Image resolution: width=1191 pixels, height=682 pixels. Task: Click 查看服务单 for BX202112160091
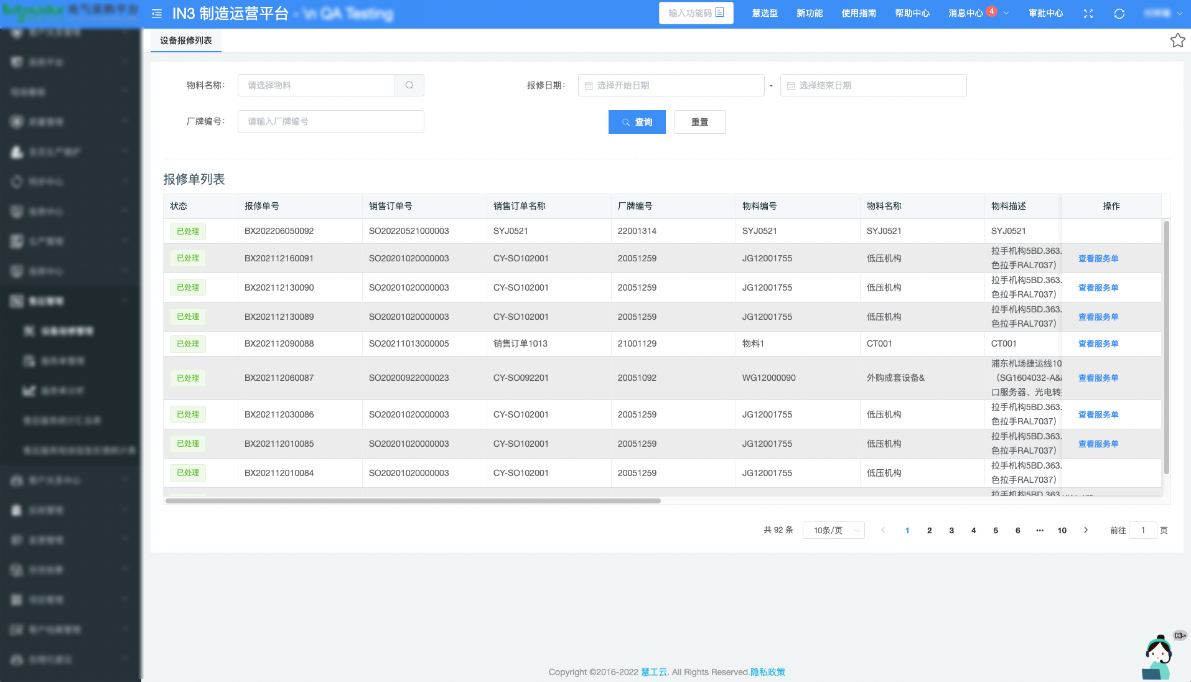coord(1098,258)
